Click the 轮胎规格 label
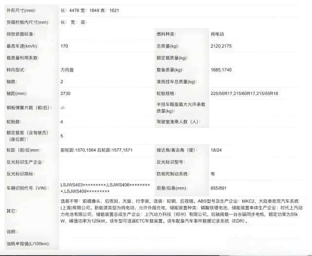The width and height of the screenshot is (312, 256). tap(166, 93)
